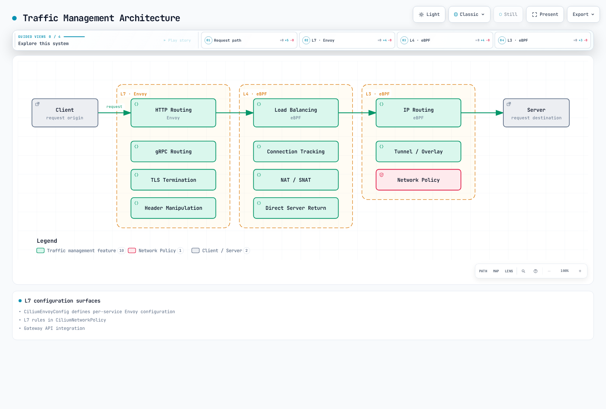The width and height of the screenshot is (606, 409).
Task: Switch to LENS mode
Action: point(509,271)
